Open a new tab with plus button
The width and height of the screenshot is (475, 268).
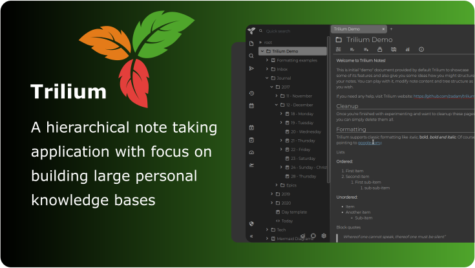coord(391,29)
